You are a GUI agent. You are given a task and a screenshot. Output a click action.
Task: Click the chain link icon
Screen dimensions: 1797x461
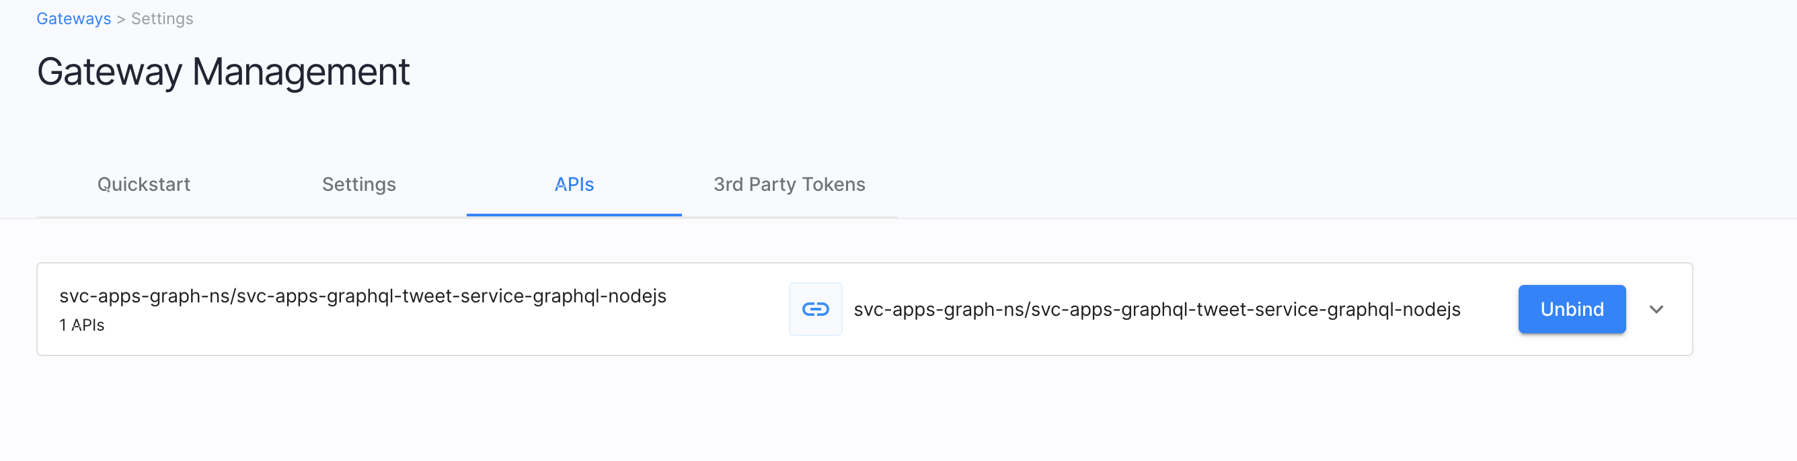tap(815, 309)
